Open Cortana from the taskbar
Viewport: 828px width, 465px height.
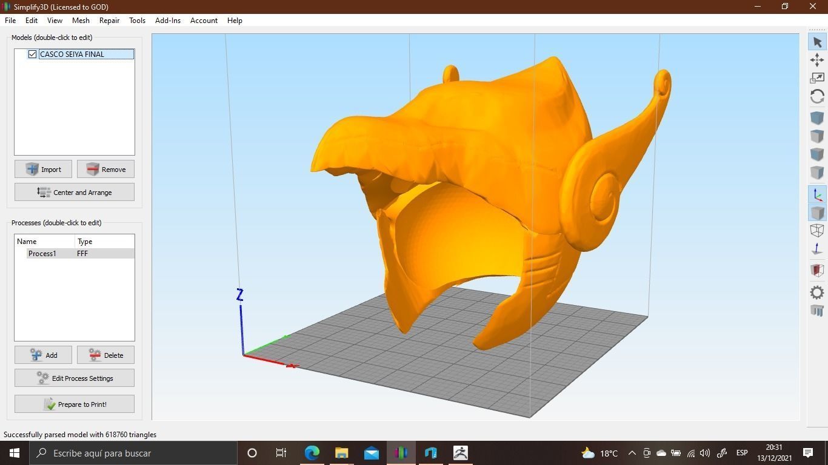point(252,453)
